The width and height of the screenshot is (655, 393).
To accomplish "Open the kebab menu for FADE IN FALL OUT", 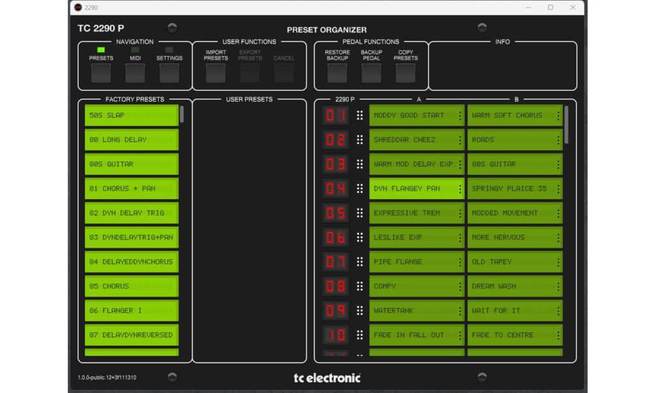I will pyautogui.click(x=460, y=335).
